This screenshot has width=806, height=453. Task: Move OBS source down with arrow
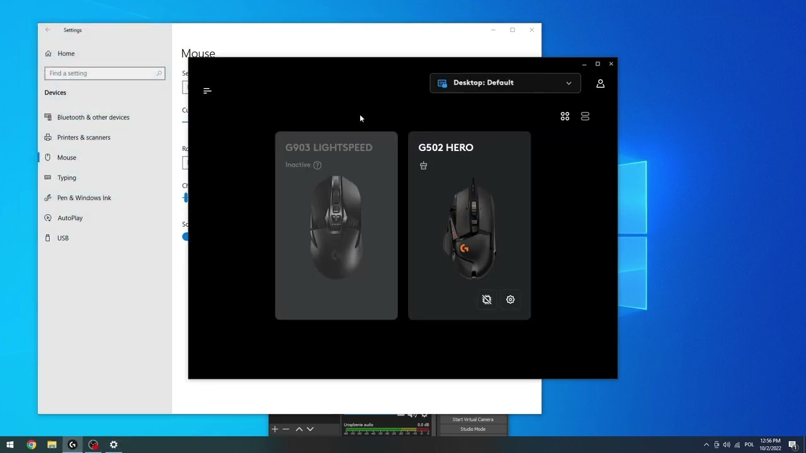click(x=310, y=429)
